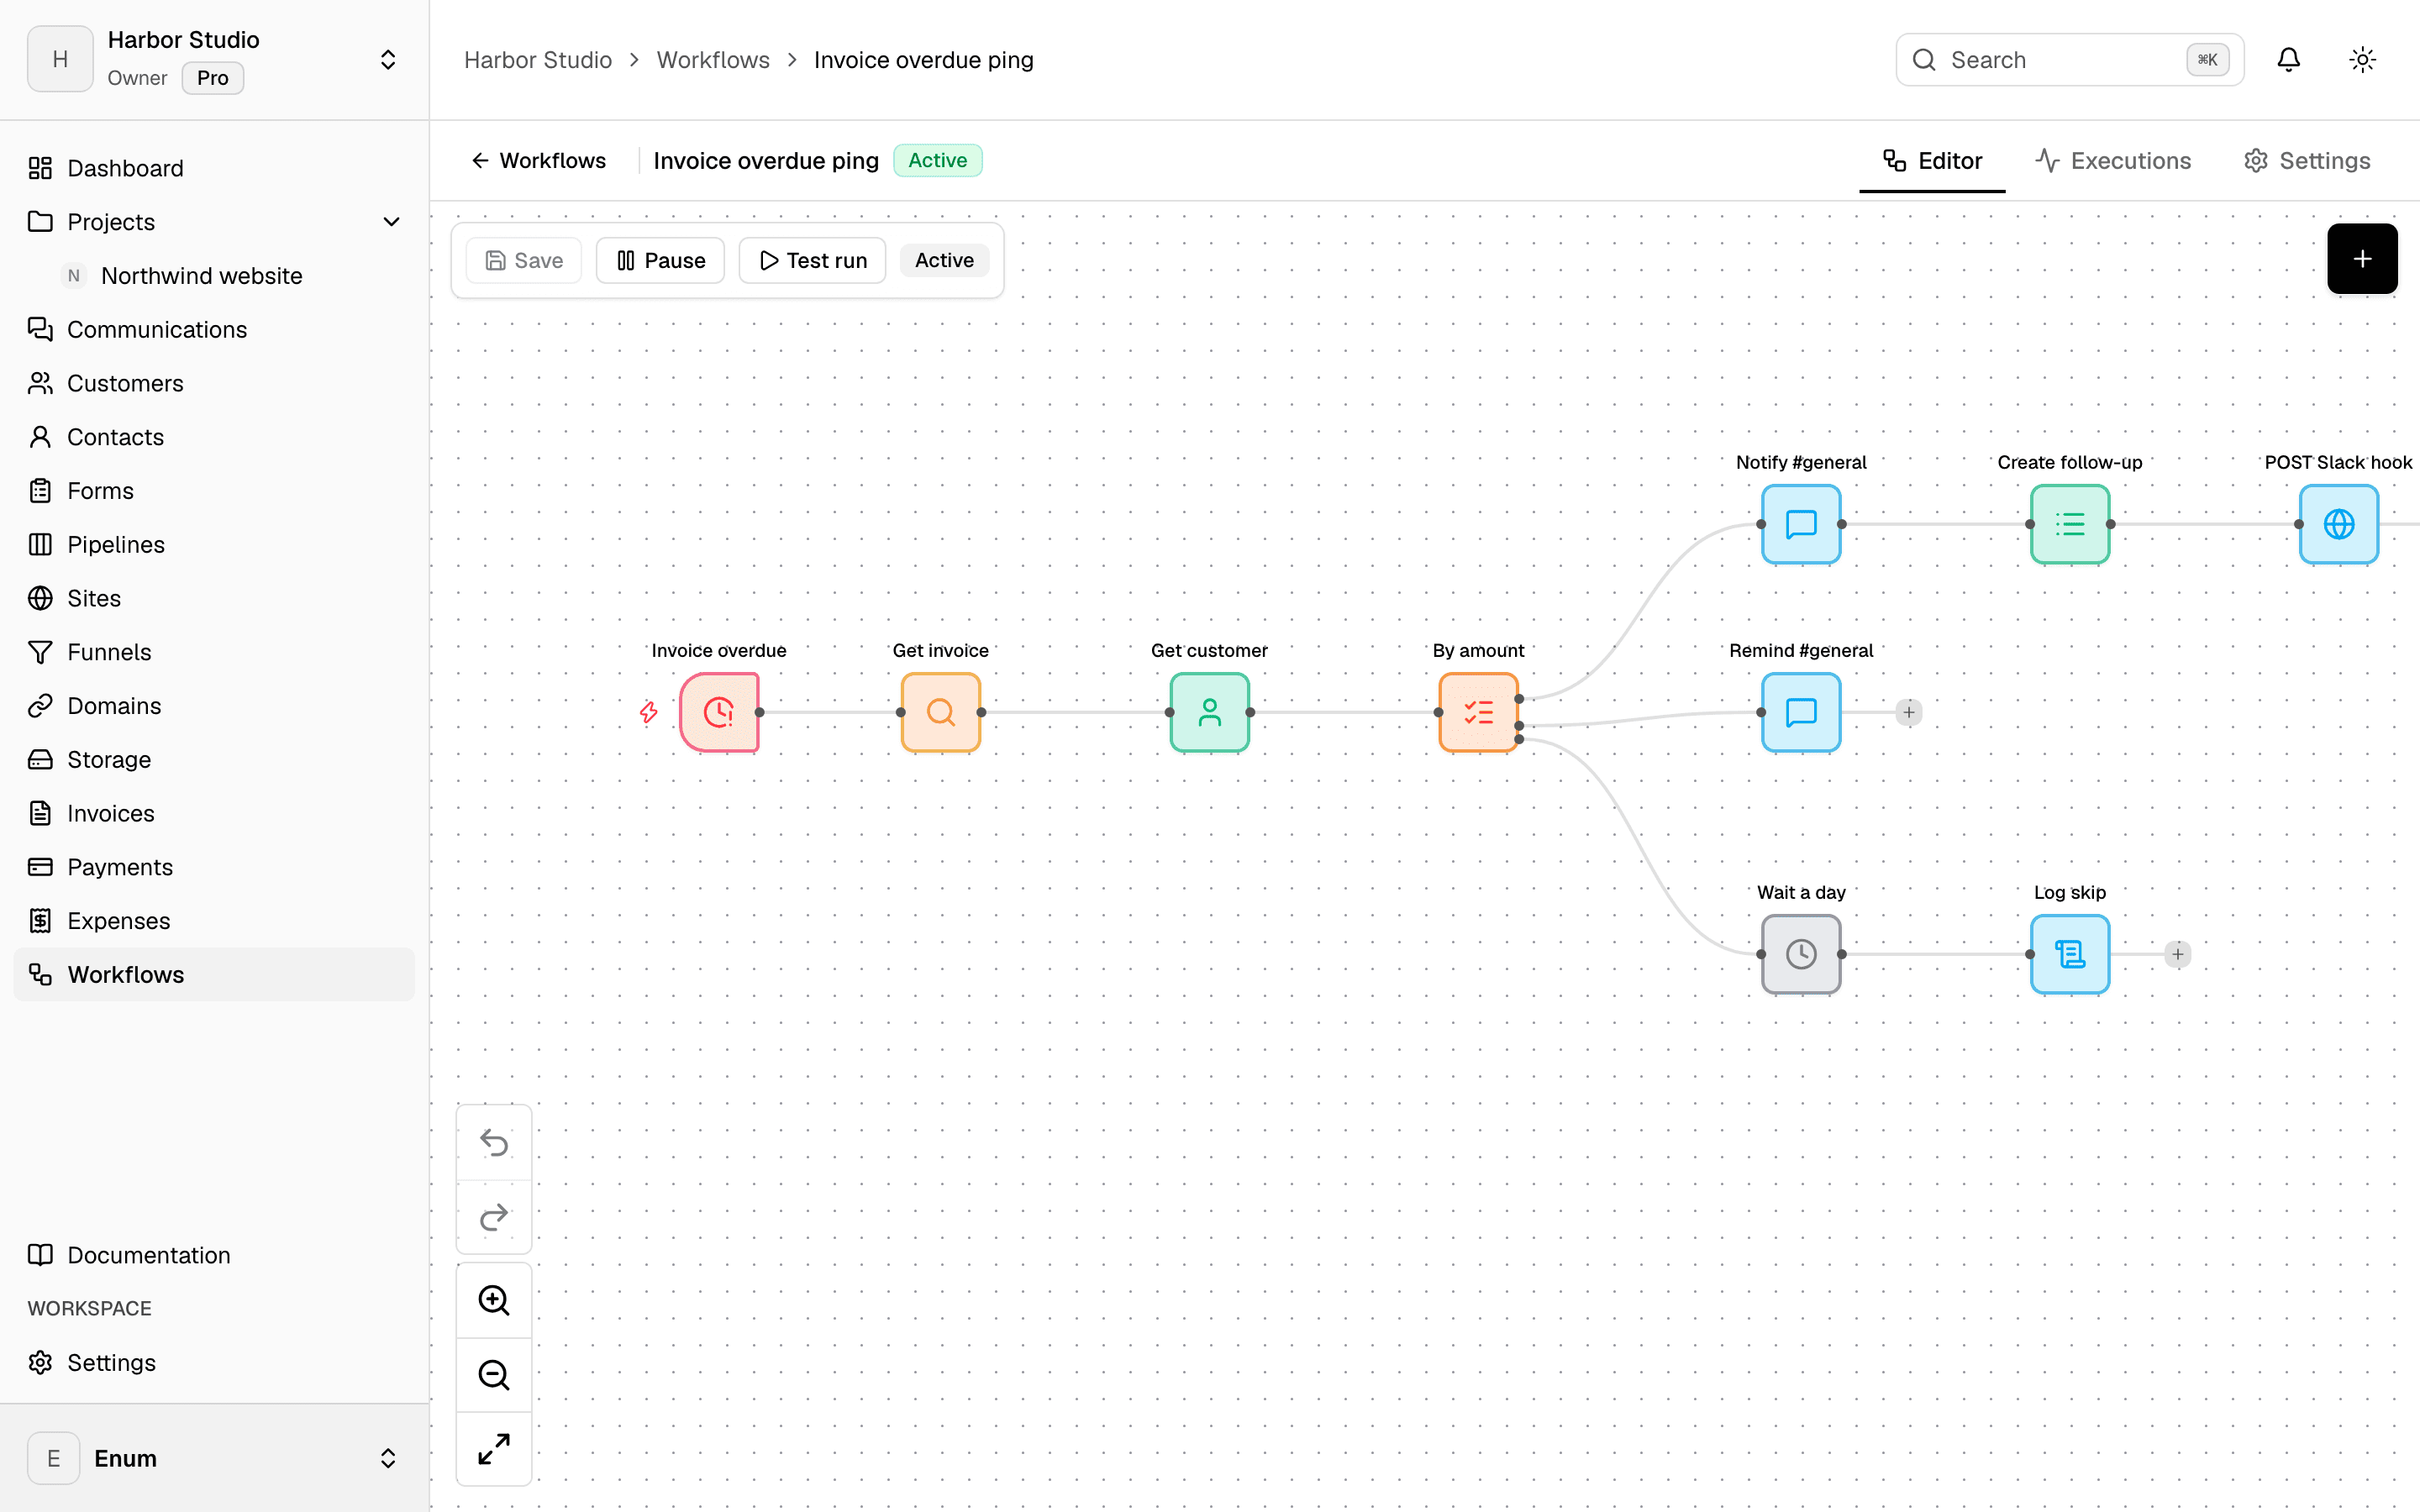The width and height of the screenshot is (2420, 1512).
Task: Select the Get invoice search node
Action: click(940, 712)
